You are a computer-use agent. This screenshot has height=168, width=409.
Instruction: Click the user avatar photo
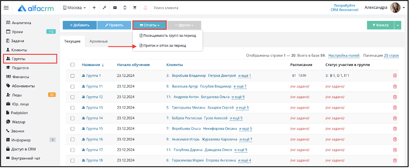[x=395, y=8]
